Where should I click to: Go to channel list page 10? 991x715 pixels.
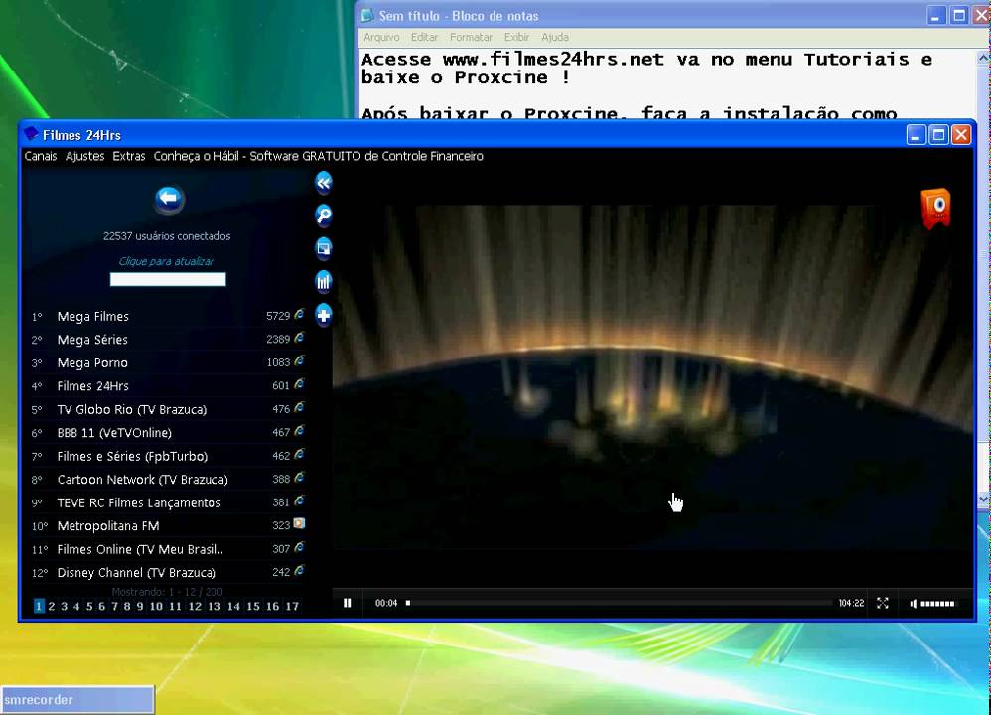click(x=156, y=607)
